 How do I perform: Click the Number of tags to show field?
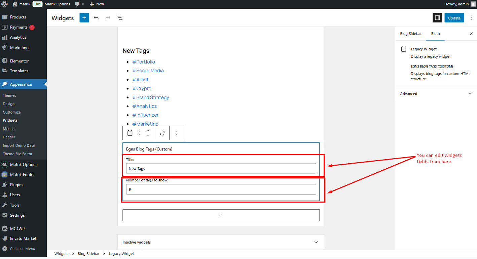[221, 189]
